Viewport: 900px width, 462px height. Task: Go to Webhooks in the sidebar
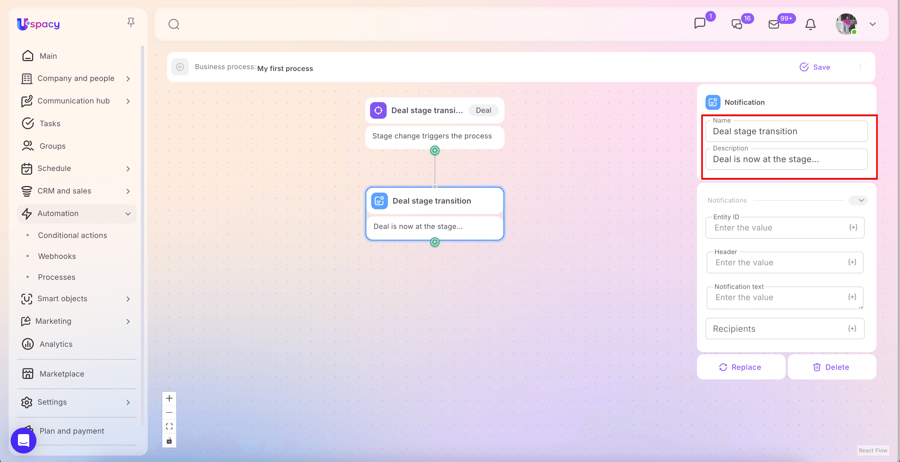57,256
